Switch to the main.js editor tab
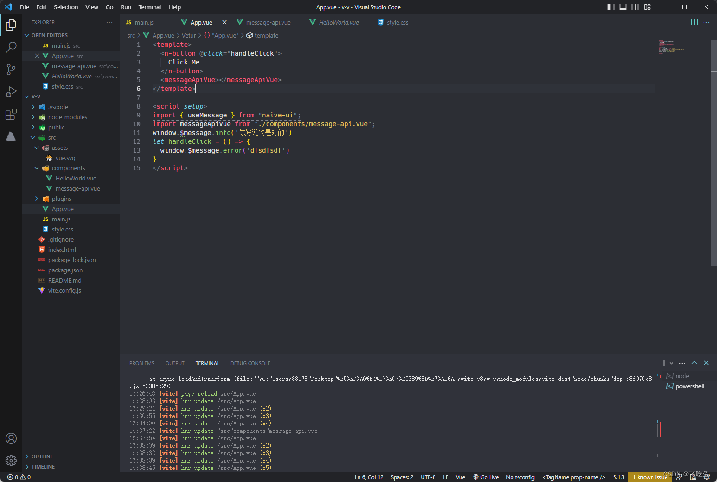The image size is (717, 482). pyautogui.click(x=145, y=22)
